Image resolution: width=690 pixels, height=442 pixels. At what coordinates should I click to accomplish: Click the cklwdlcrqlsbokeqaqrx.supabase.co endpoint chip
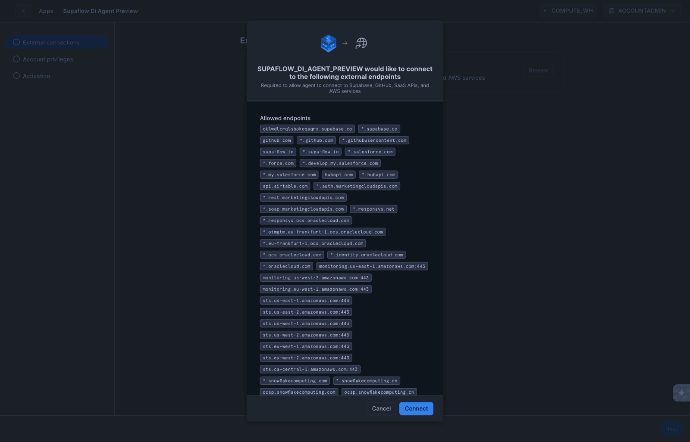[x=307, y=129]
